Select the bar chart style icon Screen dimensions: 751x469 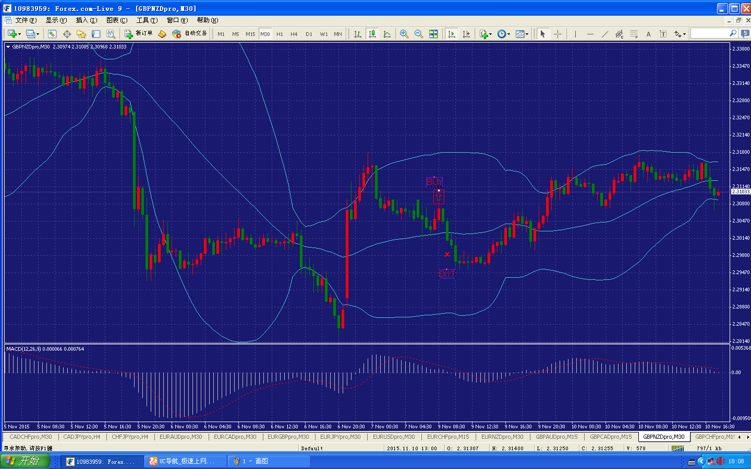click(x=358, y=34)
